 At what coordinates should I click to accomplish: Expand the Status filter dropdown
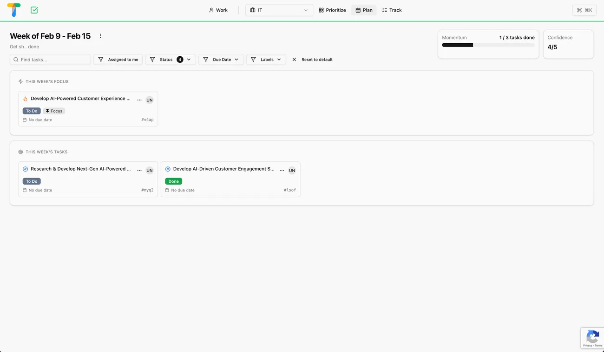pyautogui.click(x=171, y=60)
